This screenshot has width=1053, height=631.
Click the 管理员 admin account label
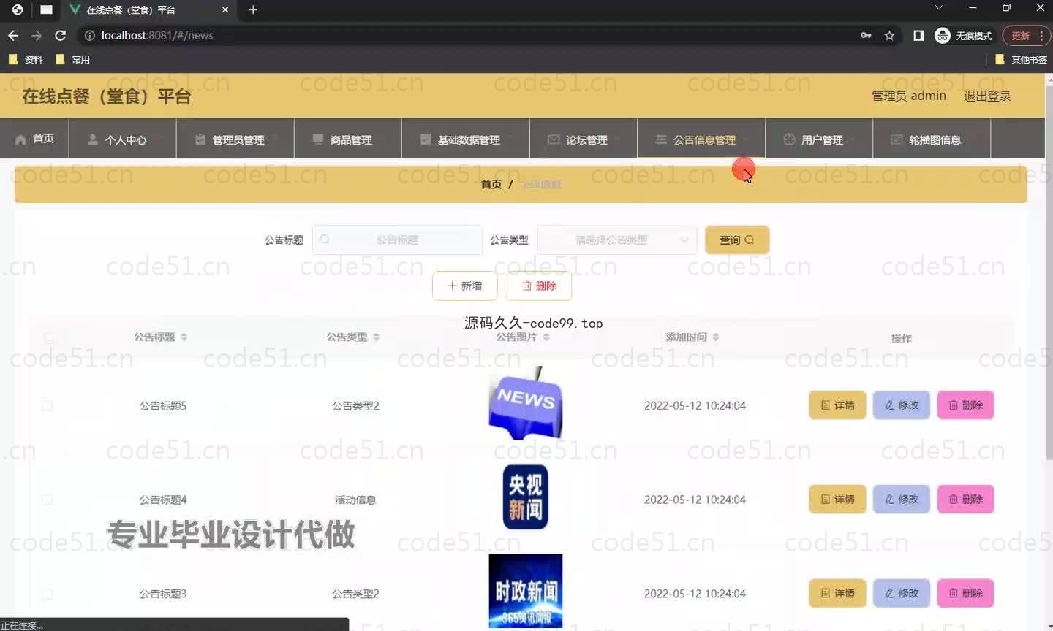908,96
